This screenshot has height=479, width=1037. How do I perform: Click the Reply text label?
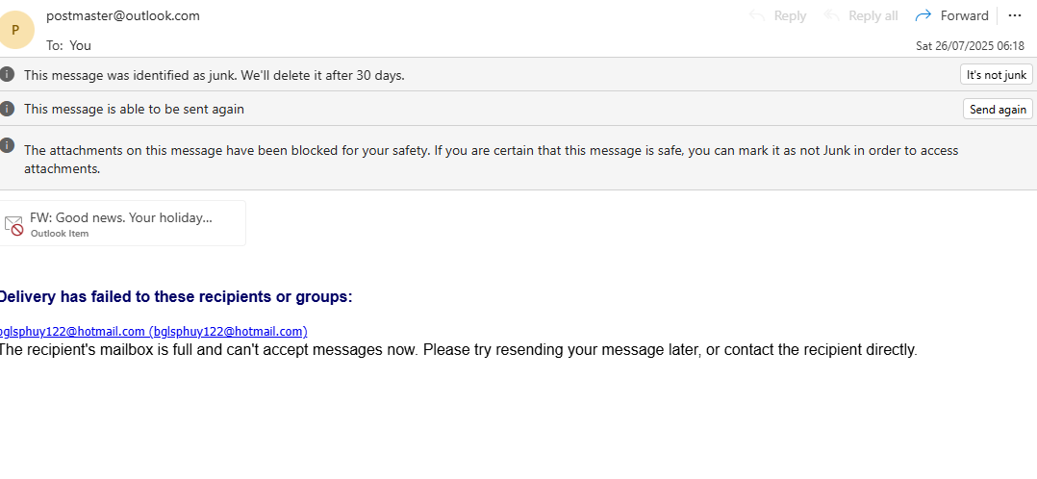click(x=790, y=16)
